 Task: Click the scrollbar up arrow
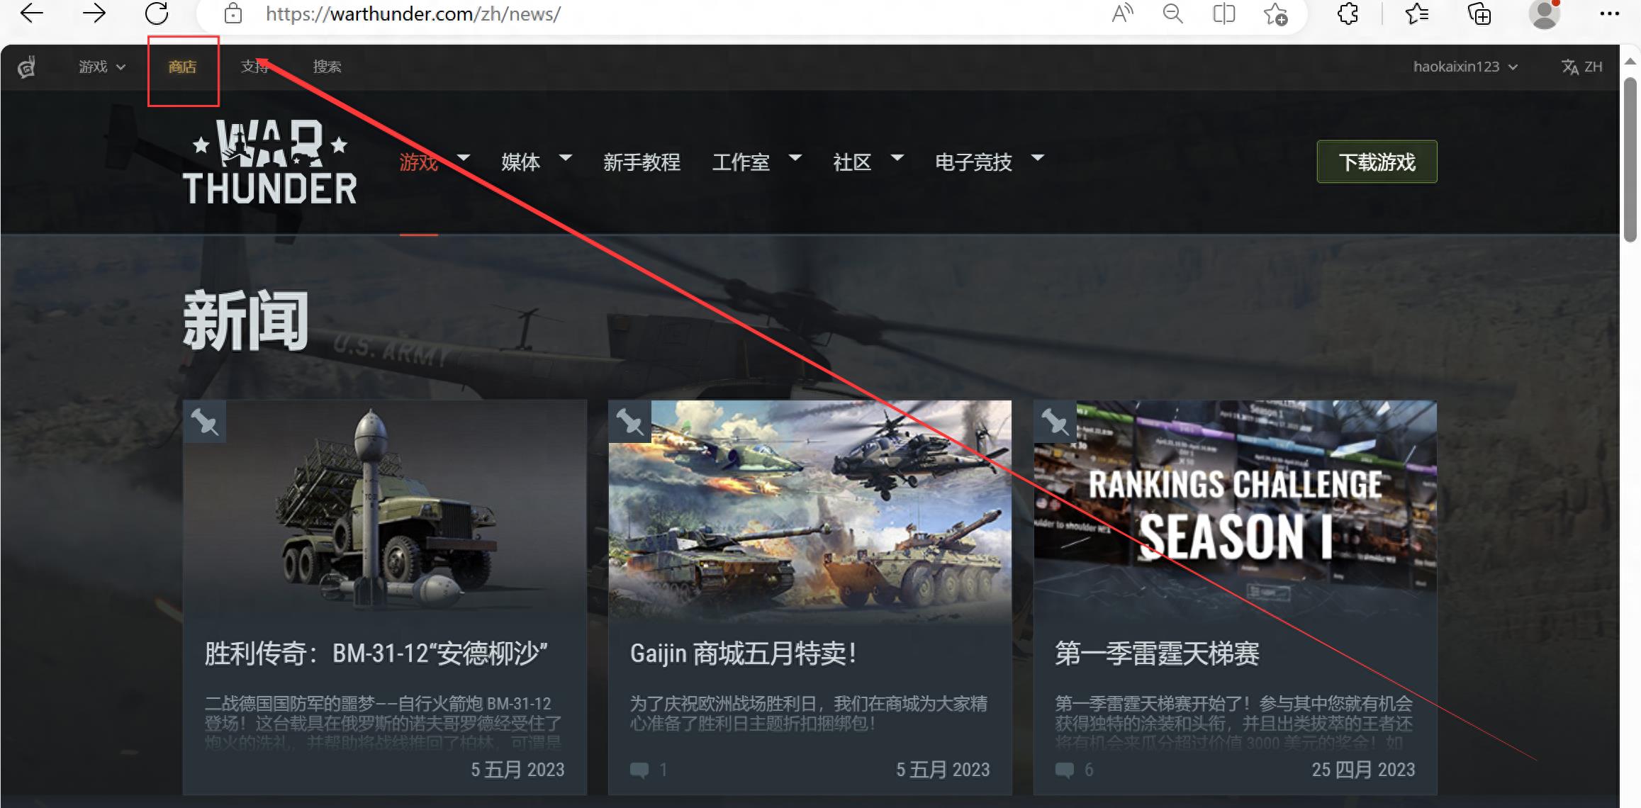1630,60
